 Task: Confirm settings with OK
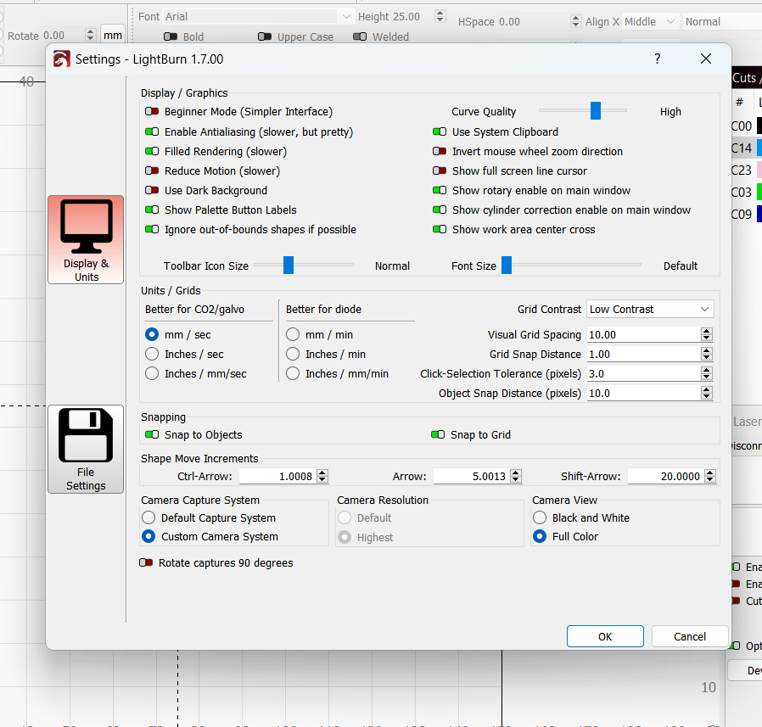coord(605,636)
